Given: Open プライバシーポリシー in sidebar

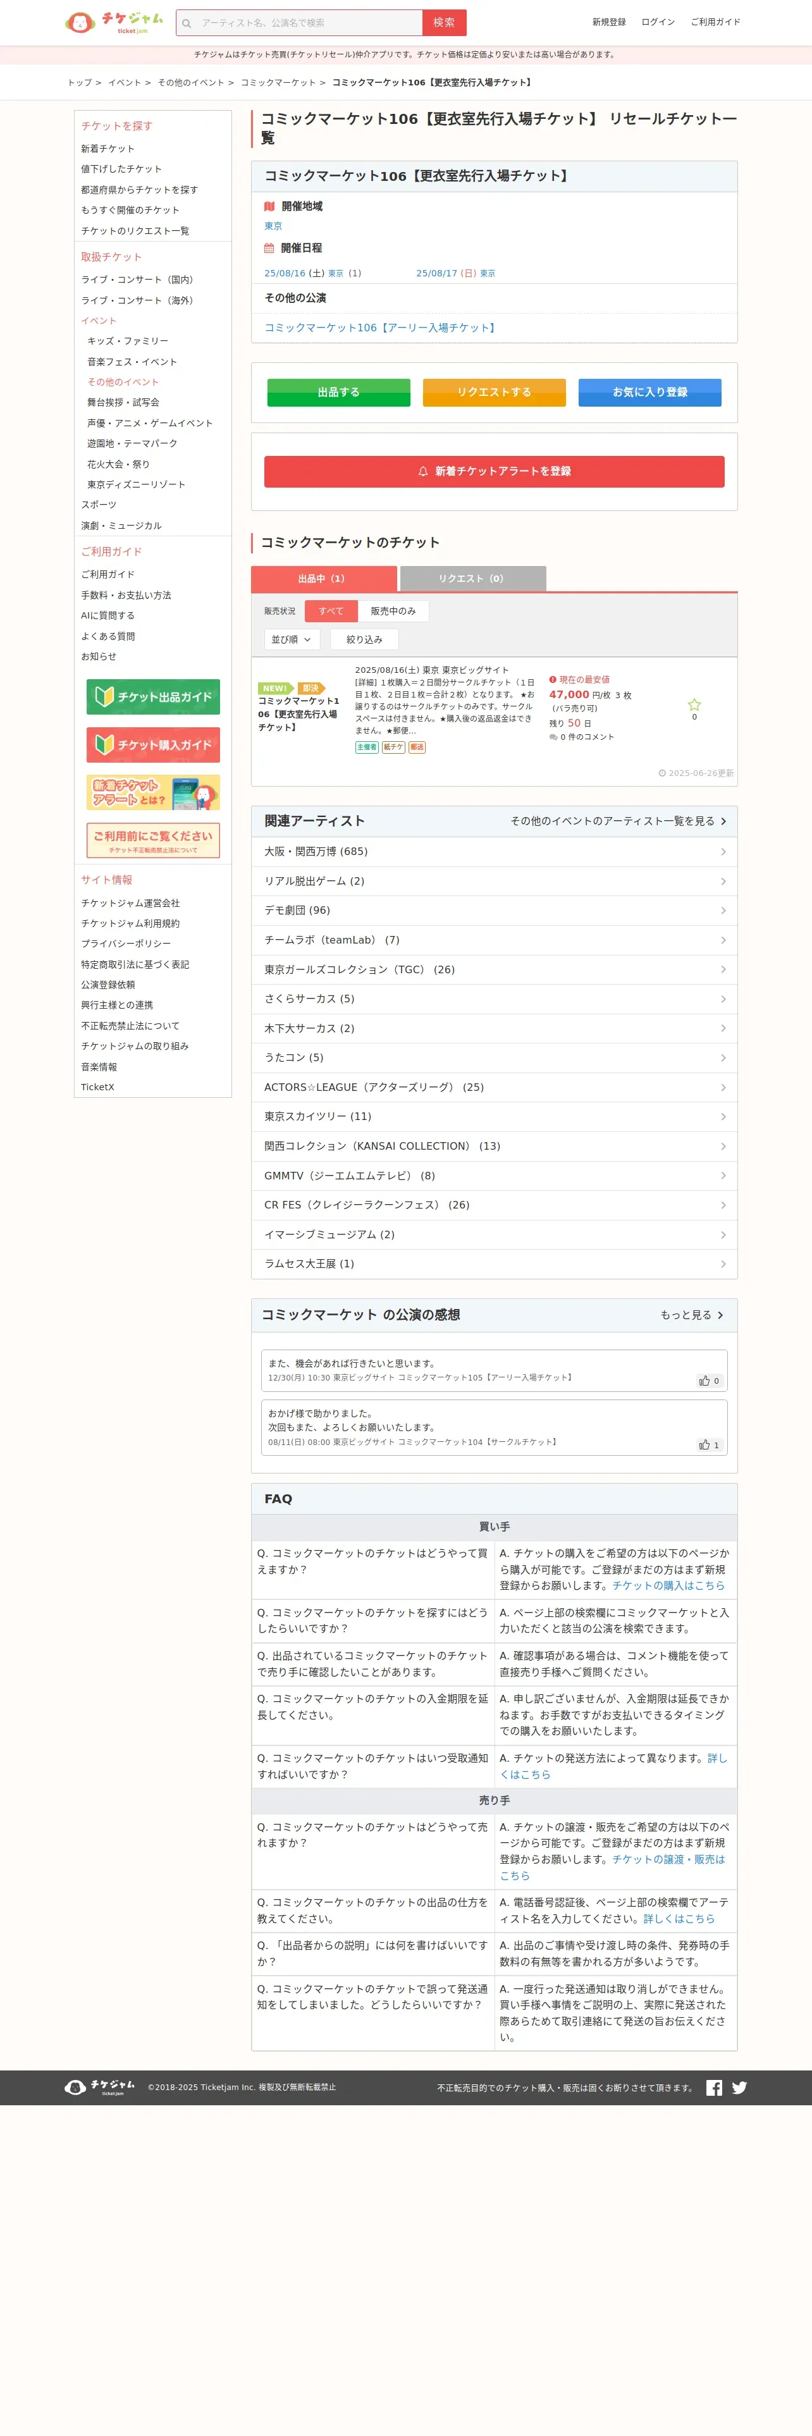Looking at the screenshot, I should click(x=126, y=944).
